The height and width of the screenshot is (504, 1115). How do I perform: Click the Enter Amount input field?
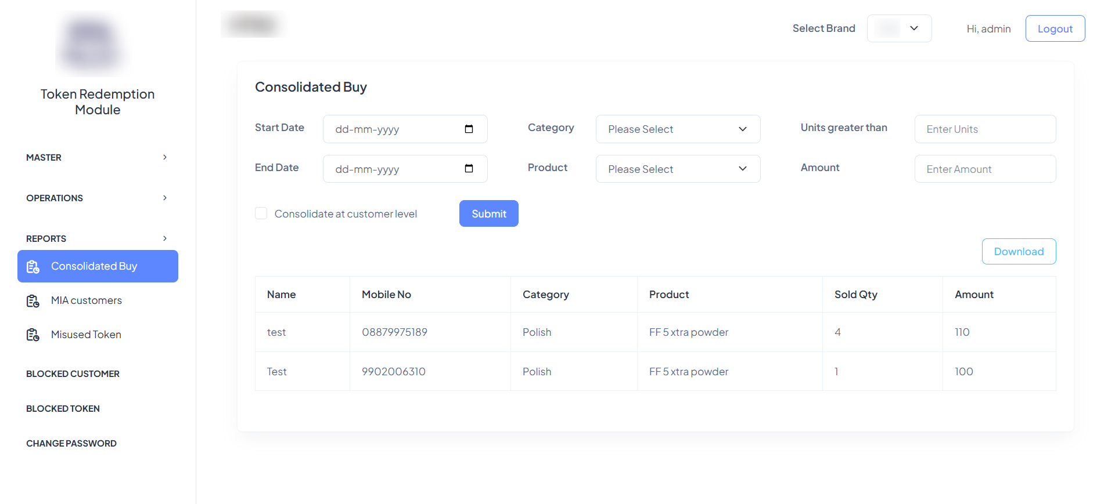tap(985, 169)
